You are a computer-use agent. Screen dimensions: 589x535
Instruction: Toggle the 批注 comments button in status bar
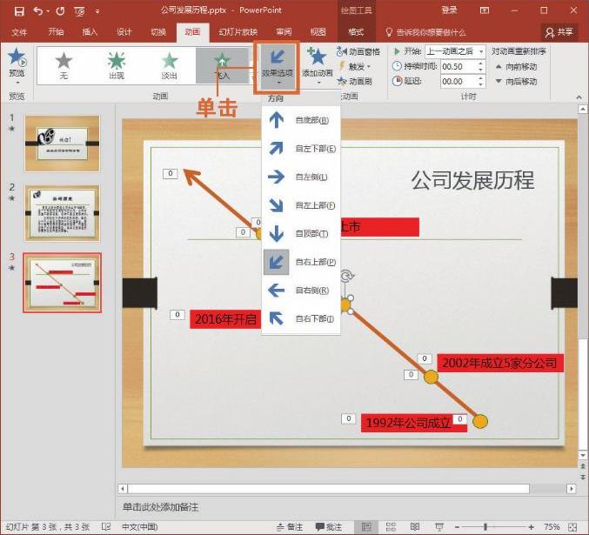click(328, 527)
